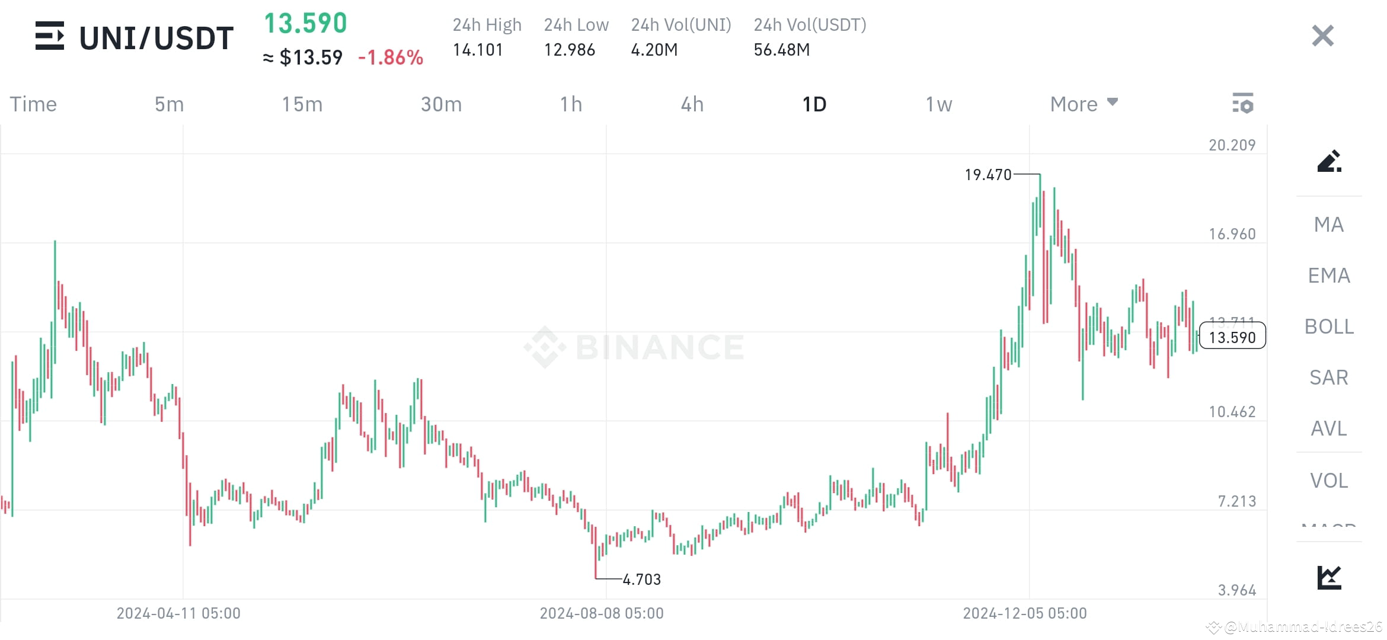
Task: Click the -1.86% change percentage
Action: point(391,57)
